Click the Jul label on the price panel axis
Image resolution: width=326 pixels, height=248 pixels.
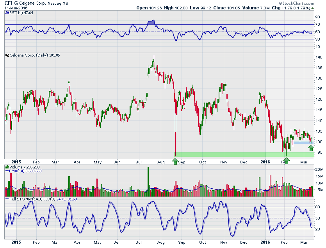139,162
